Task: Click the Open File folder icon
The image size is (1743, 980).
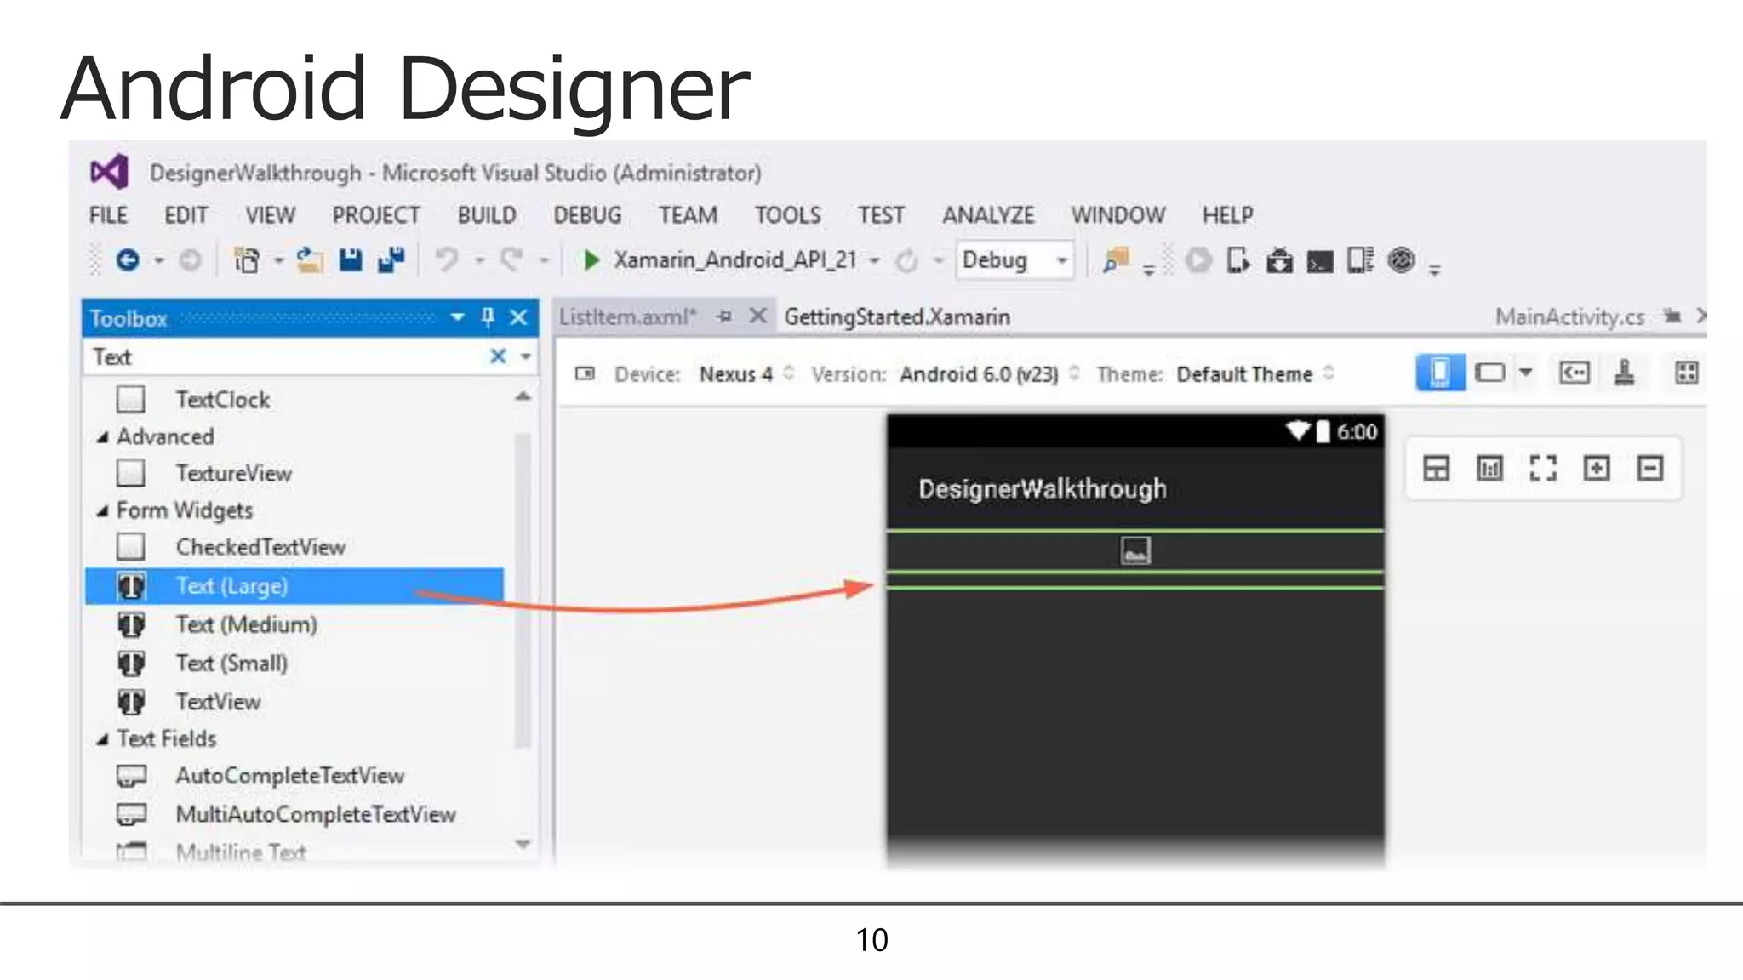Action: click(x=309, y=259)
